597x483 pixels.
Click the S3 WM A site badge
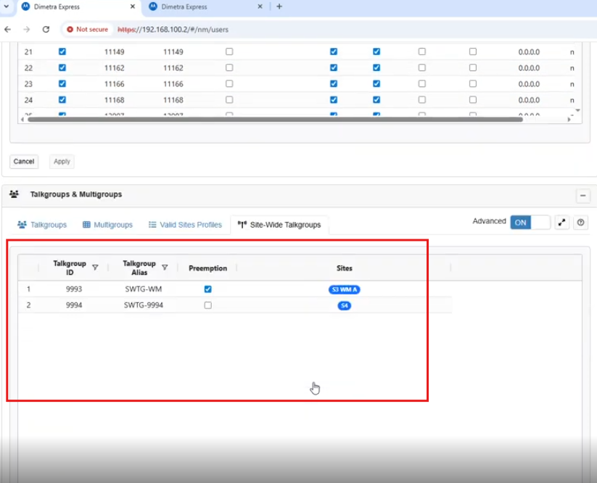[344, 289]
